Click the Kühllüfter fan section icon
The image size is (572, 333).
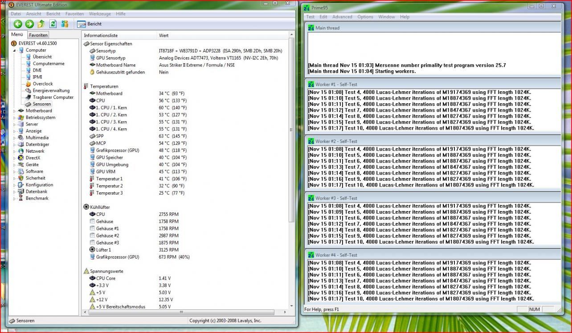point(86,207)
